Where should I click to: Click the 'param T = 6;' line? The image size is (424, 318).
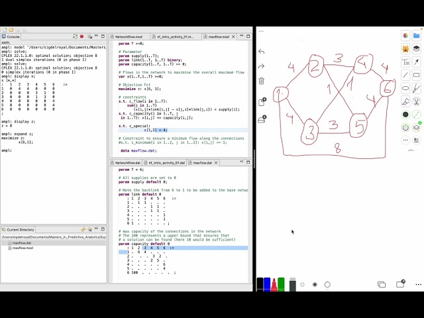coord(131,170)
